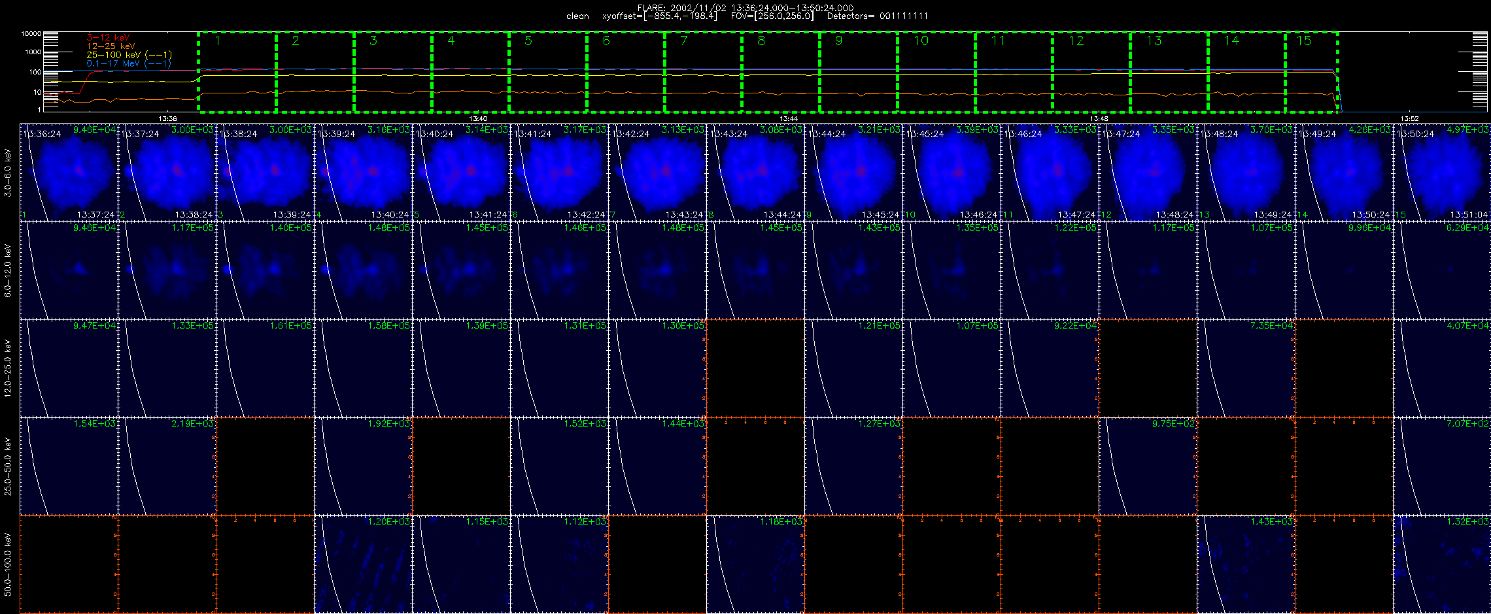This screenshot has height=614, width=1491.
Task: Click the 12.0-25.0 keV row label
Action: click(x=8, y=368)
